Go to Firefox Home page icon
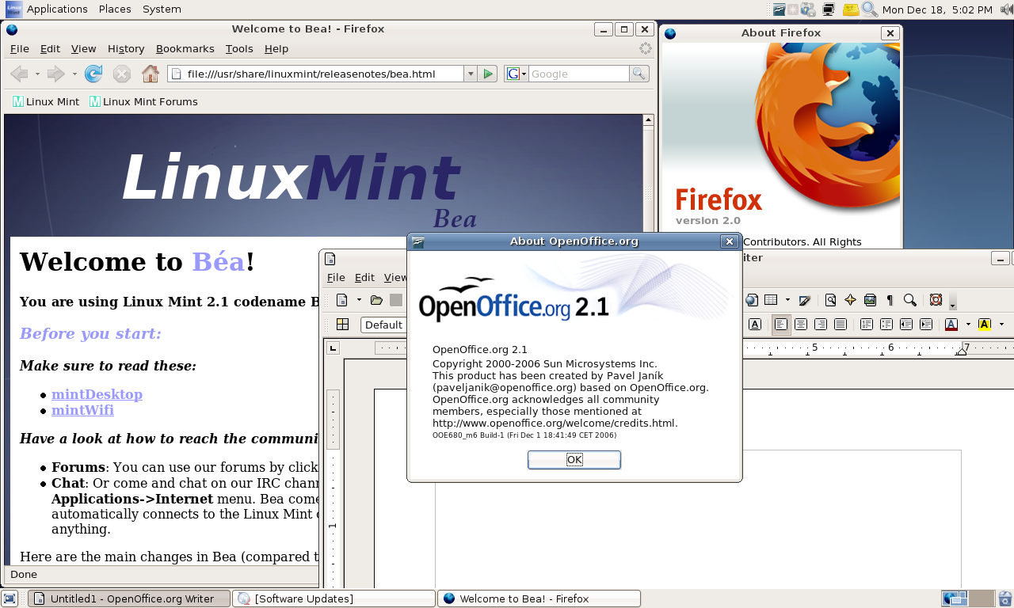Viewport: 1014px width, 608px height. pyautogui.click(x=151, y=74)
